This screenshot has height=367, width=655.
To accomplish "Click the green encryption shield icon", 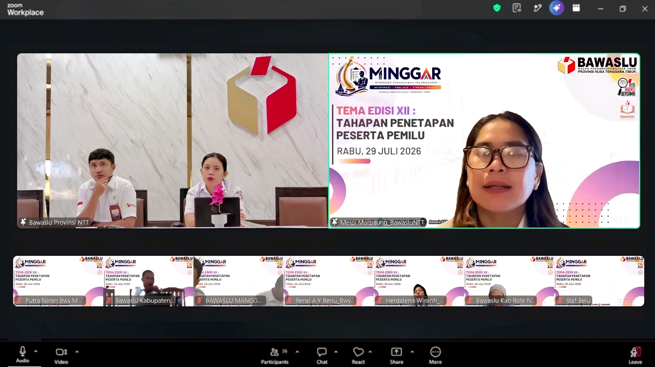I will (497, 8).
